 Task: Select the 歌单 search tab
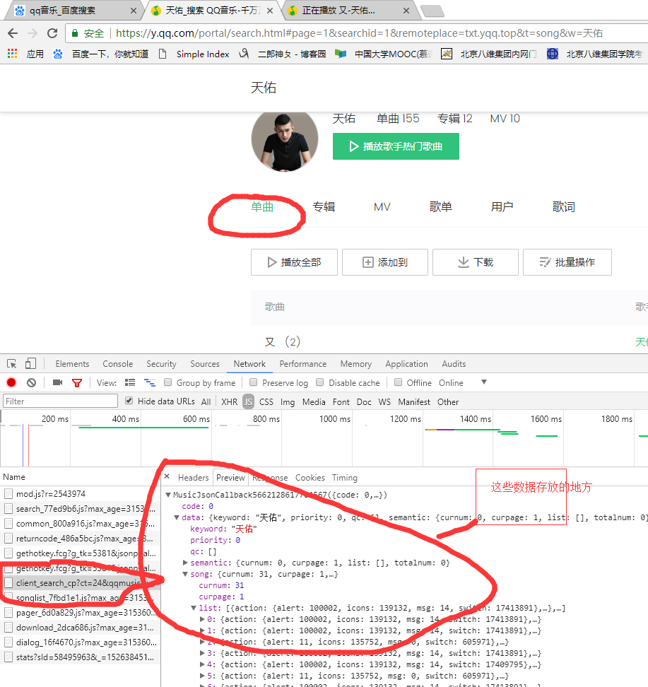click(441, 207)
